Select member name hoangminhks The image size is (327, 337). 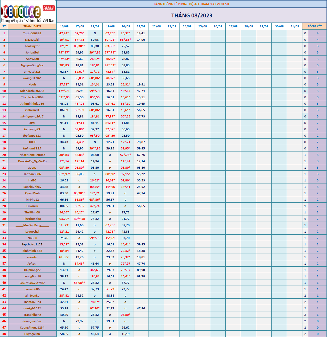32,321
